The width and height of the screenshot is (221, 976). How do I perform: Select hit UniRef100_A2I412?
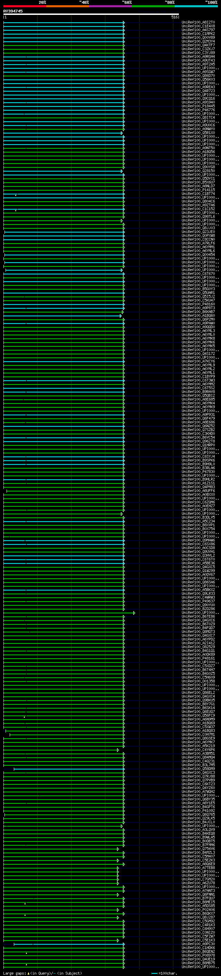198,643
